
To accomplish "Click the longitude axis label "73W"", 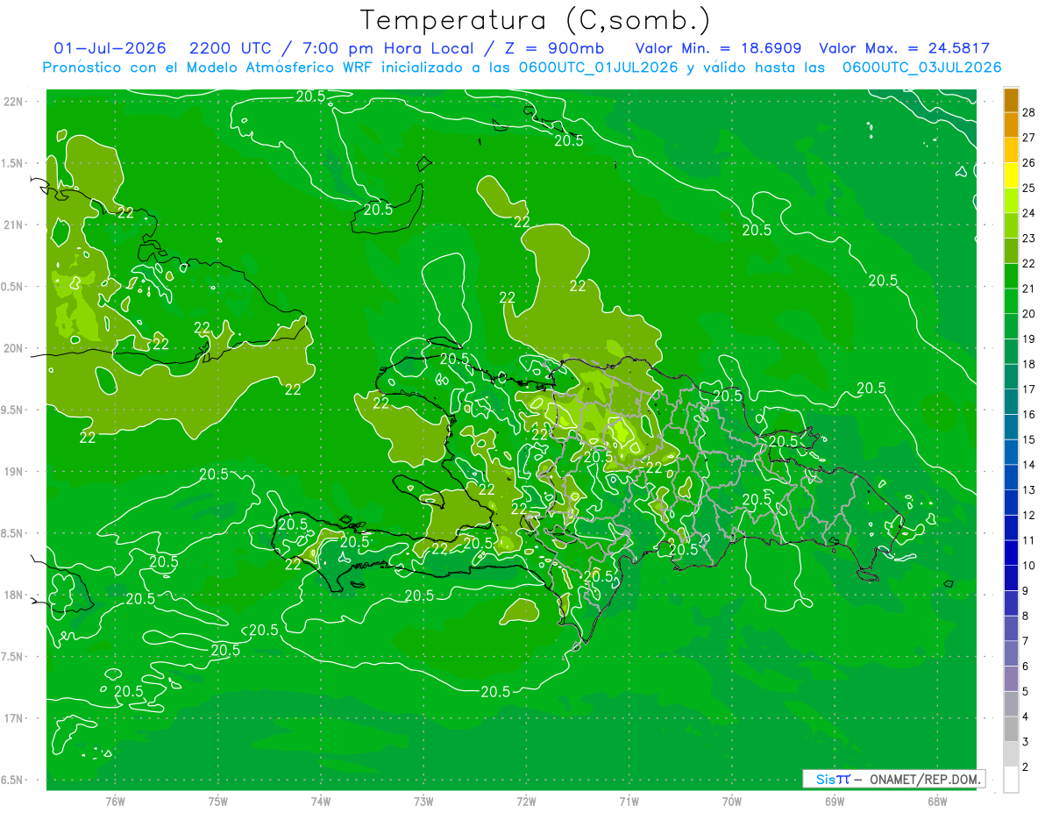I will 423,801.
